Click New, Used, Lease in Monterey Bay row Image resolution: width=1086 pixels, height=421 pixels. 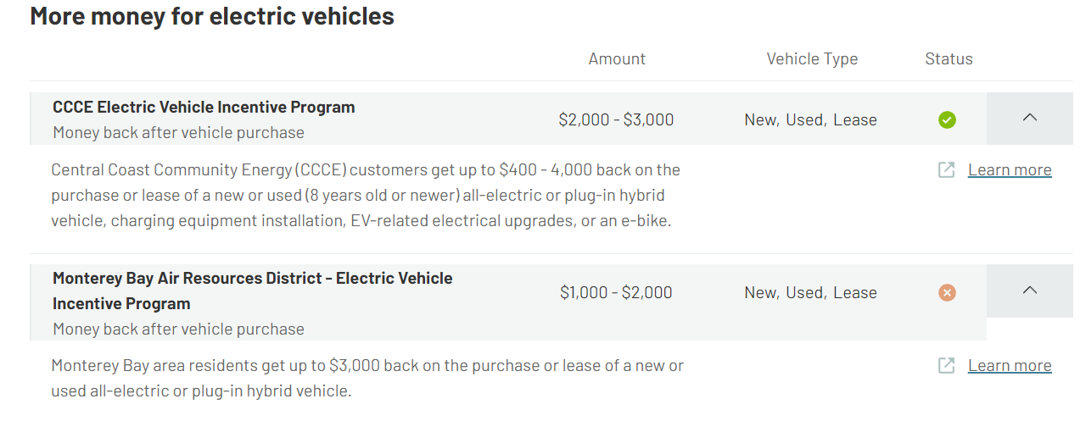(810, 293)
